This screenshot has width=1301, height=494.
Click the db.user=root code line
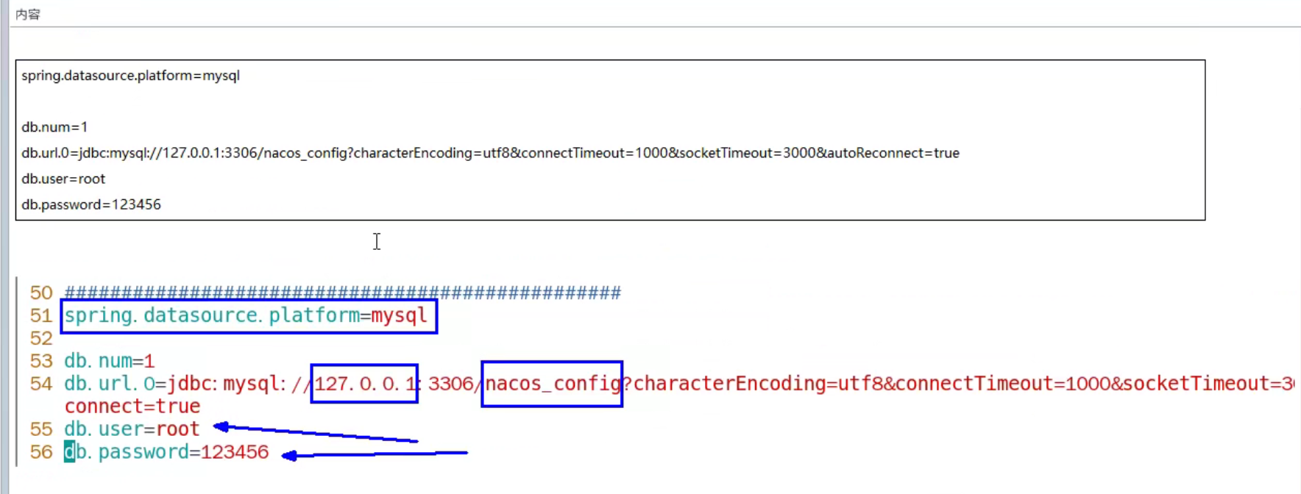click(132, 429)
